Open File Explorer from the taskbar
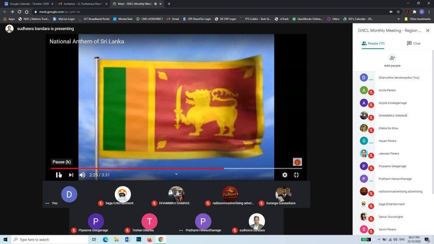 pyautogui.click(x=117, y=240)
